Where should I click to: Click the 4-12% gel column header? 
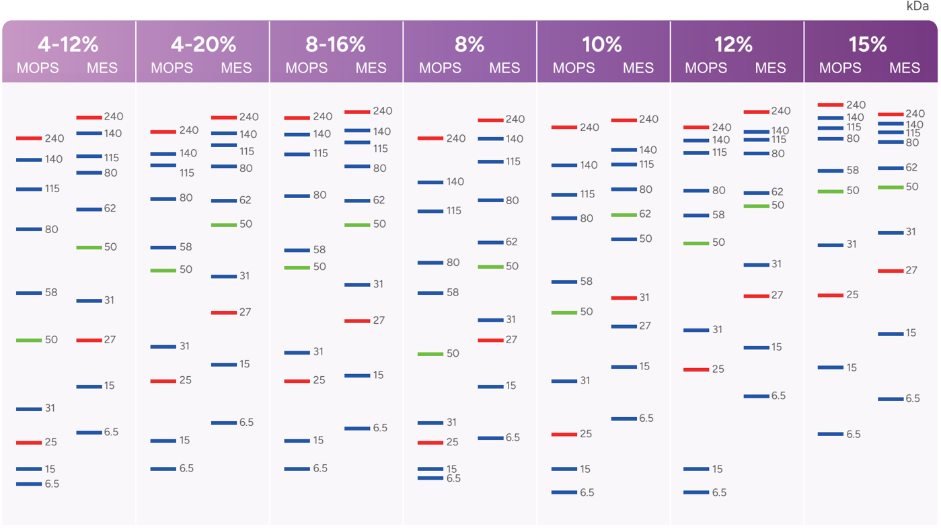(68, 45)
